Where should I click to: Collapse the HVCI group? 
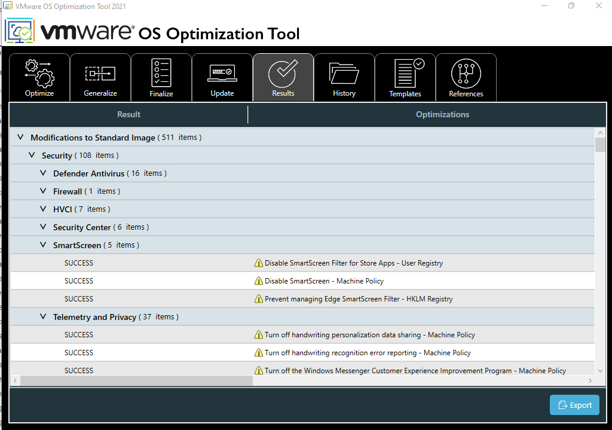pyautogui.click(x=43, y=209)
